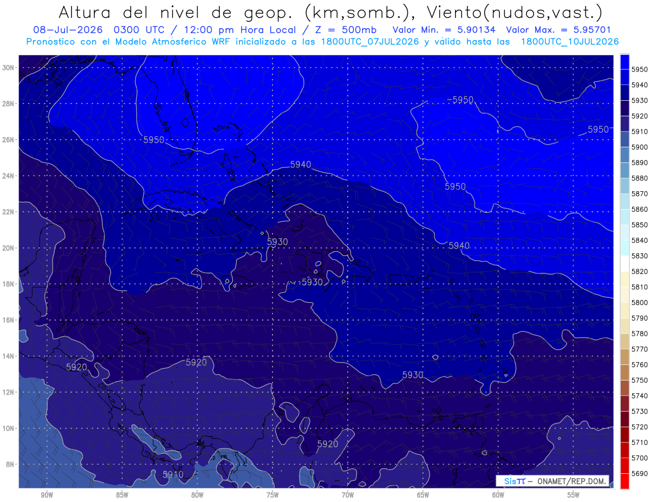Viewport: 650px width, 502px height.
Task: Select the "Pronóstico con el Modelo Atmósferico WRF" line
Action: point(129,42)
